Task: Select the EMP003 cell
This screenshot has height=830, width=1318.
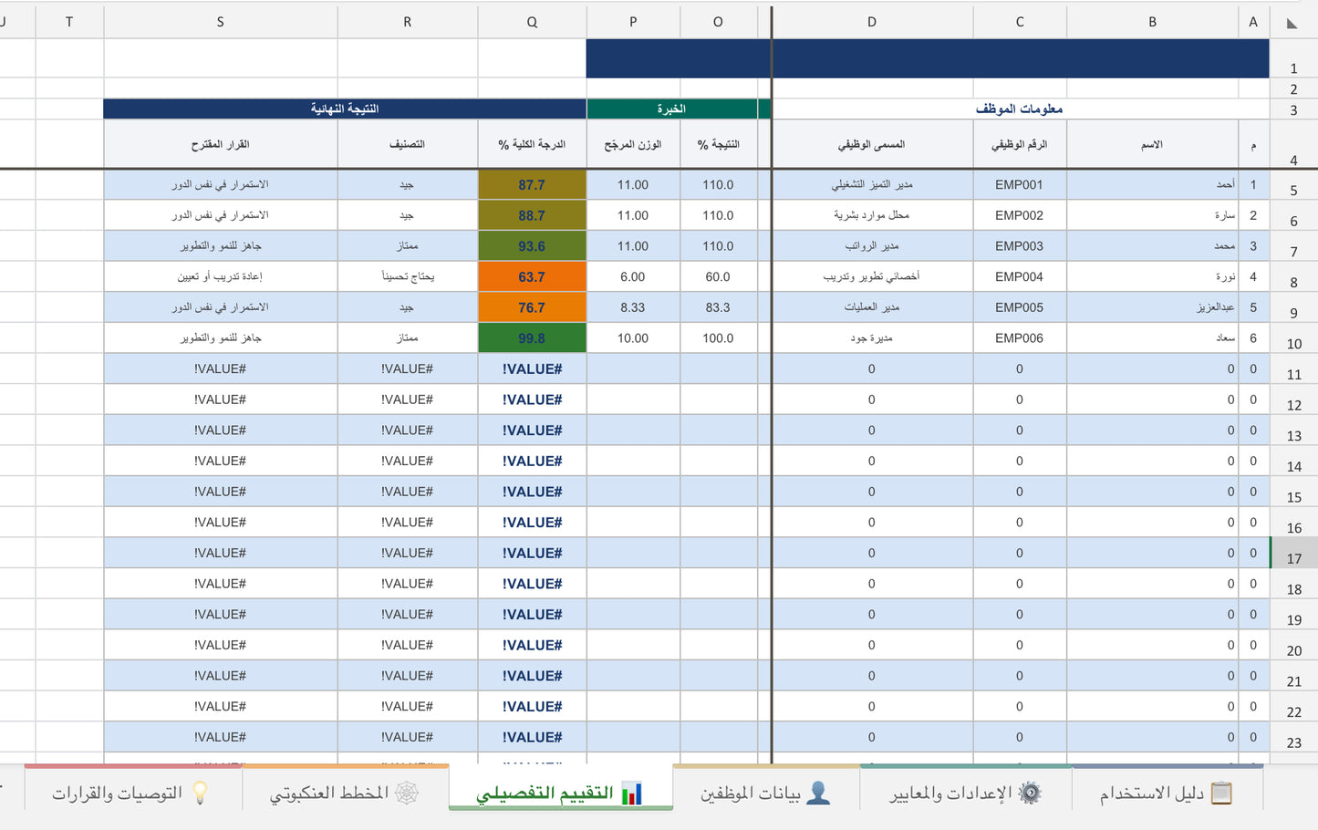Action: pos(1020,246)
